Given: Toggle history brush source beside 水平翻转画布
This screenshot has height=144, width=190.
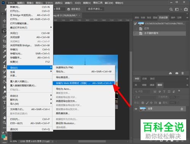Looking at the screenshot, I should [135, 33].
